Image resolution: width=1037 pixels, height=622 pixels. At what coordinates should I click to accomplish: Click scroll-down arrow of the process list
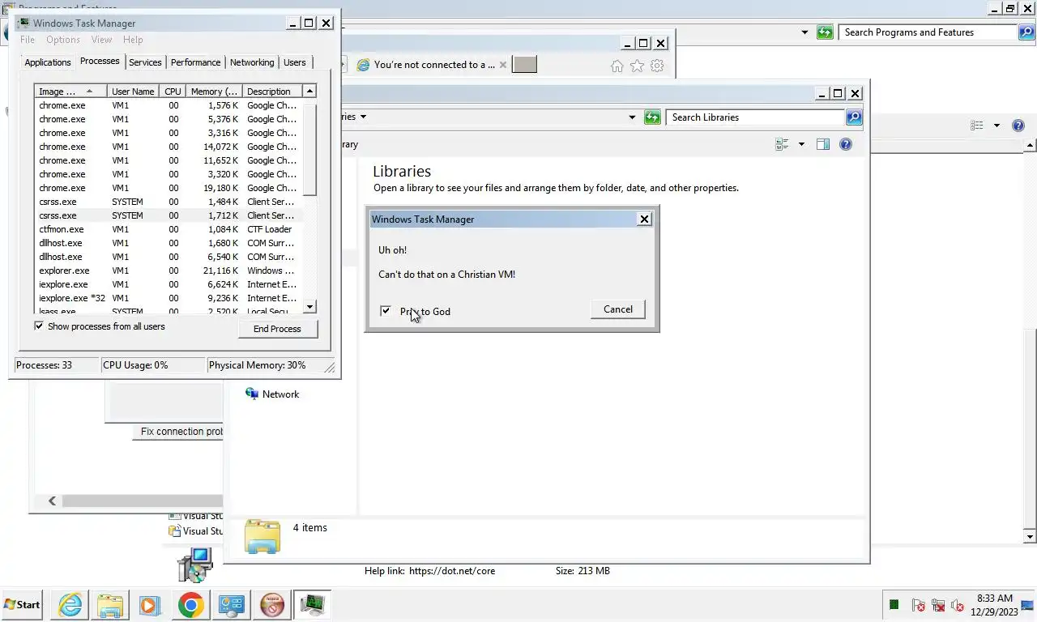tap(309, 307)
